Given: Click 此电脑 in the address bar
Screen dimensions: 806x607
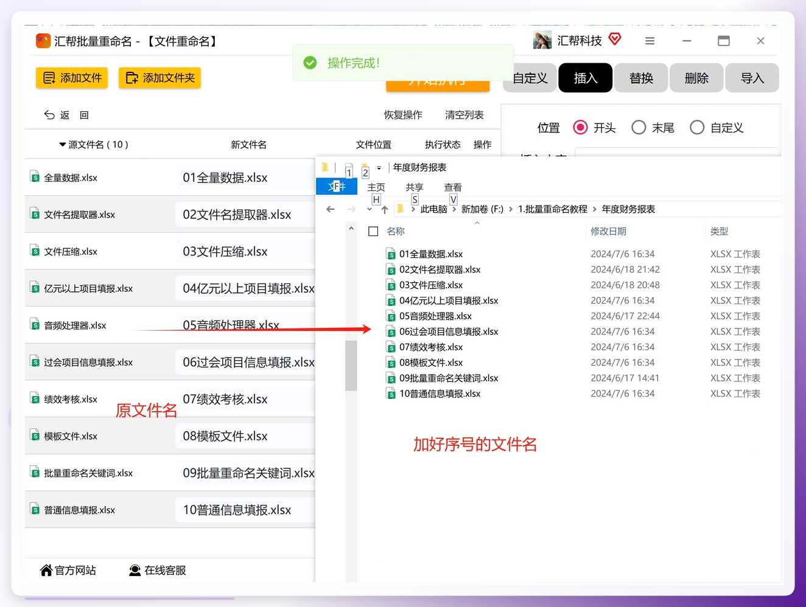Looking at the screenshot, I should [433, 209].
